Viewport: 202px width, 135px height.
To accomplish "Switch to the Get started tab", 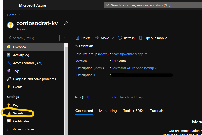I will coord(84,111).
